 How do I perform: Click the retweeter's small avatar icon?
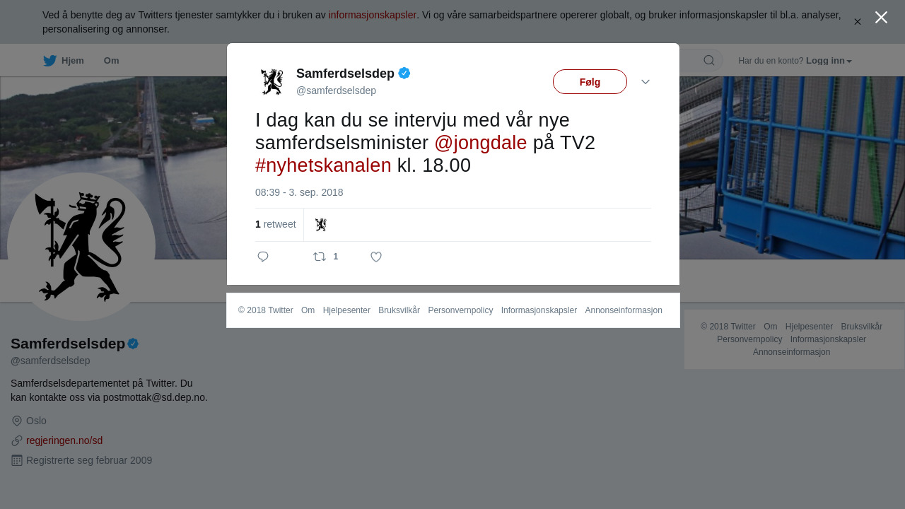[321, 225]
